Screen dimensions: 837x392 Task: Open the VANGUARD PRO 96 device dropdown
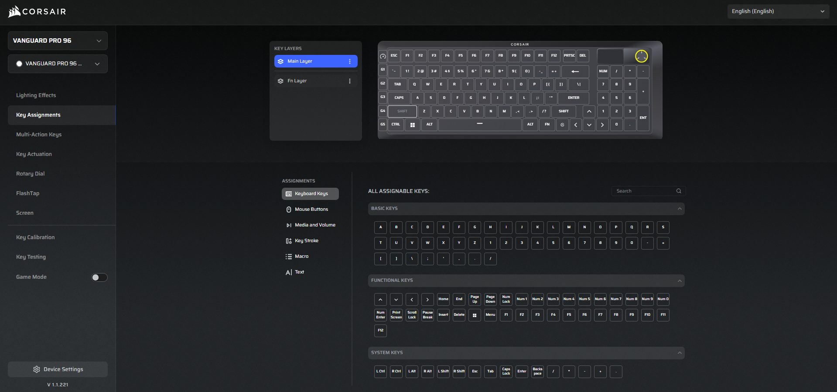pyautogui.click(x=58, y=41)
